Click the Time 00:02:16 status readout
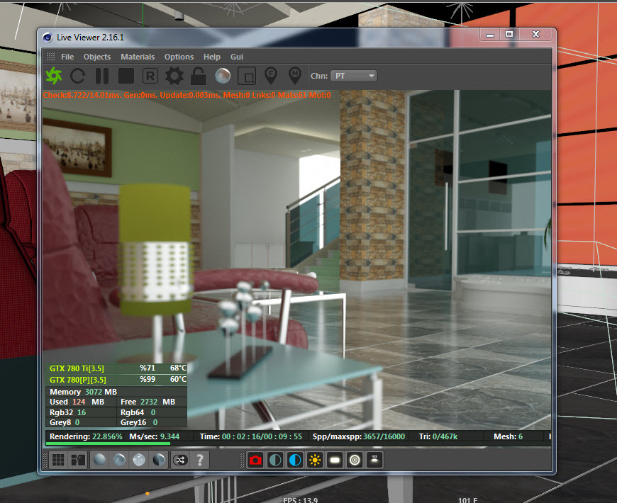 pyautogui.click(x=250, y=436)
